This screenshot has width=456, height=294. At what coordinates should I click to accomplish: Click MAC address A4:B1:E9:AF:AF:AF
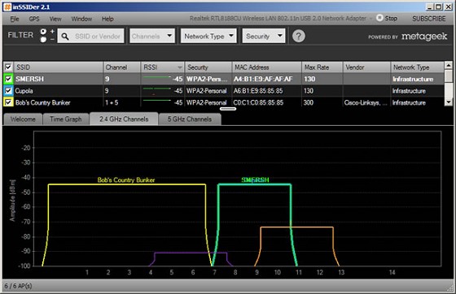[x=263, y=79]
